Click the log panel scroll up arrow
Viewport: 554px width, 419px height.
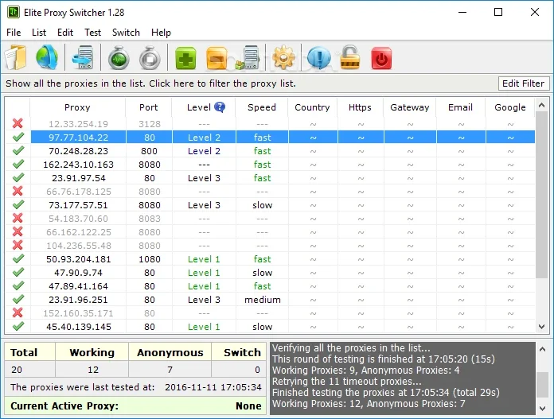tap(542, 350)
